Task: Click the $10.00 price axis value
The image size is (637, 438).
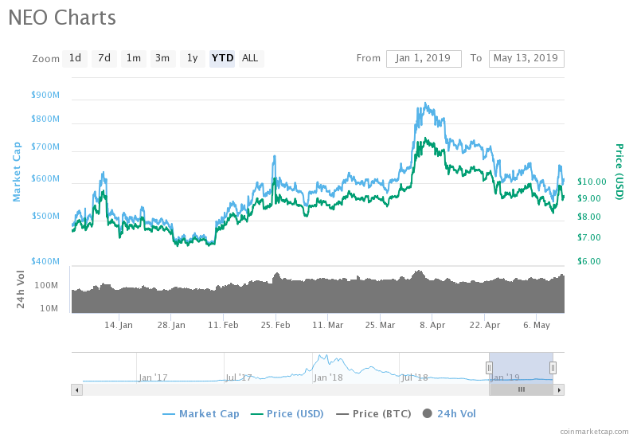Action: (x=592, y=182)
